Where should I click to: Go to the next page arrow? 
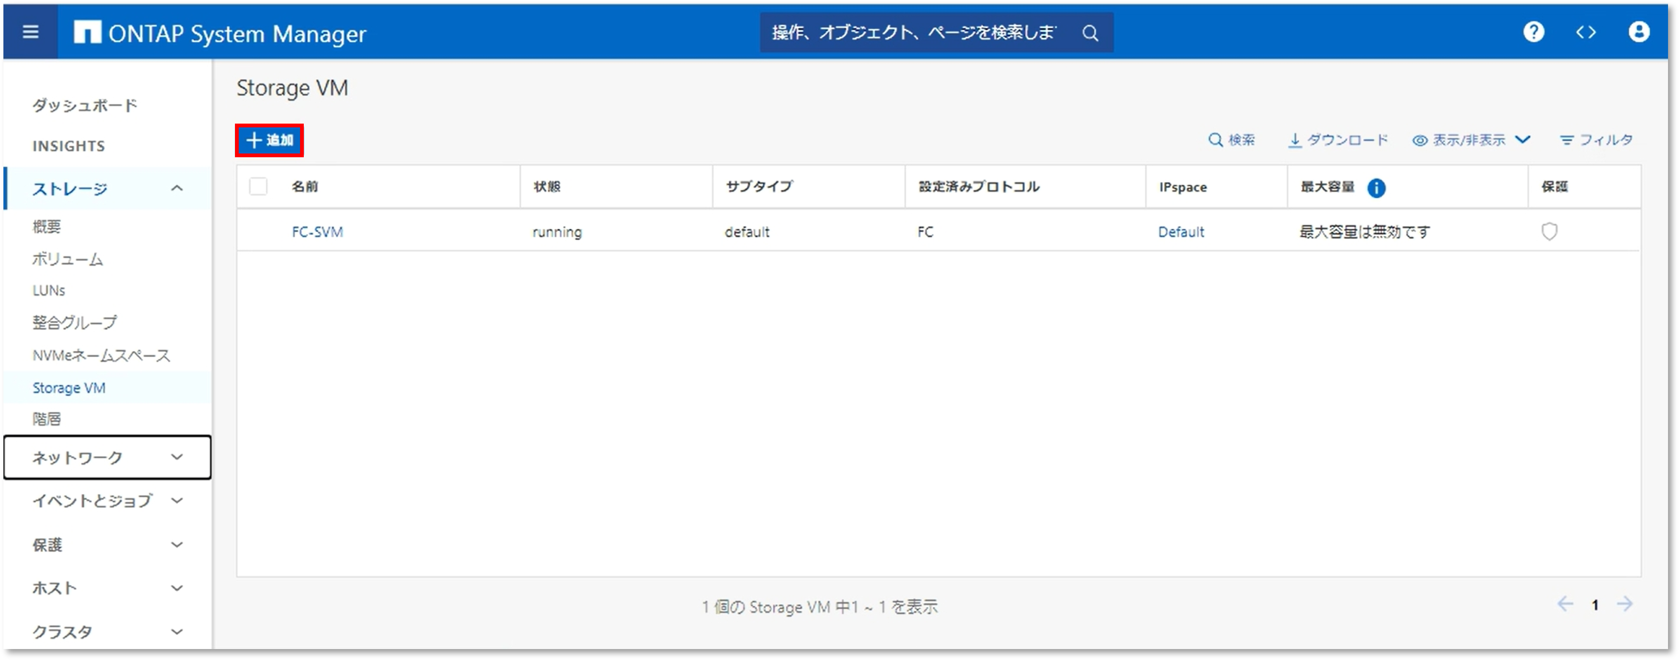[1624, 604]
